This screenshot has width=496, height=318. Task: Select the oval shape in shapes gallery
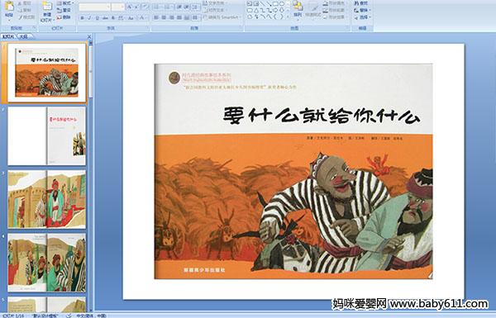[x=282, y=4]
